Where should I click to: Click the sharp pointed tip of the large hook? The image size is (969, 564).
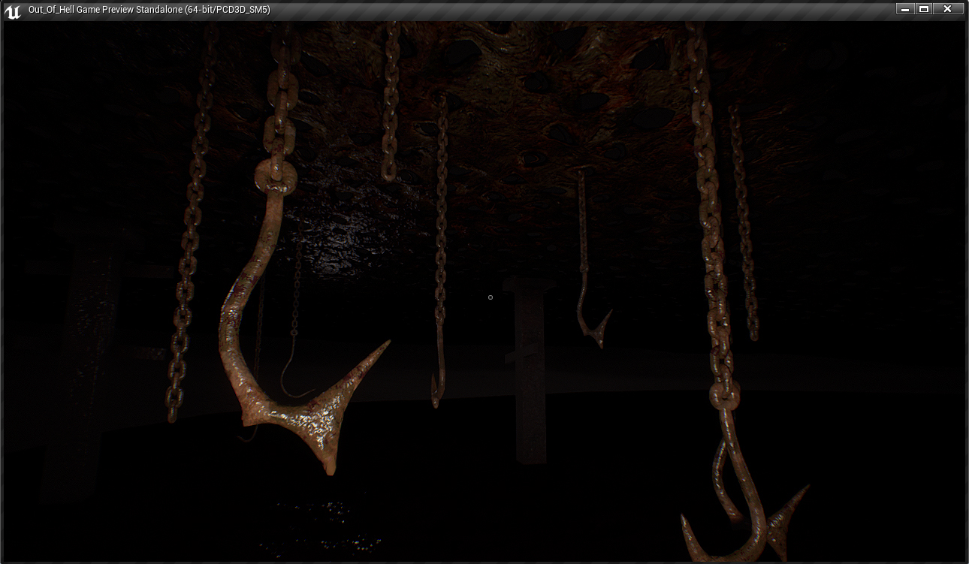pyautogui.click(x=386, y=344)
